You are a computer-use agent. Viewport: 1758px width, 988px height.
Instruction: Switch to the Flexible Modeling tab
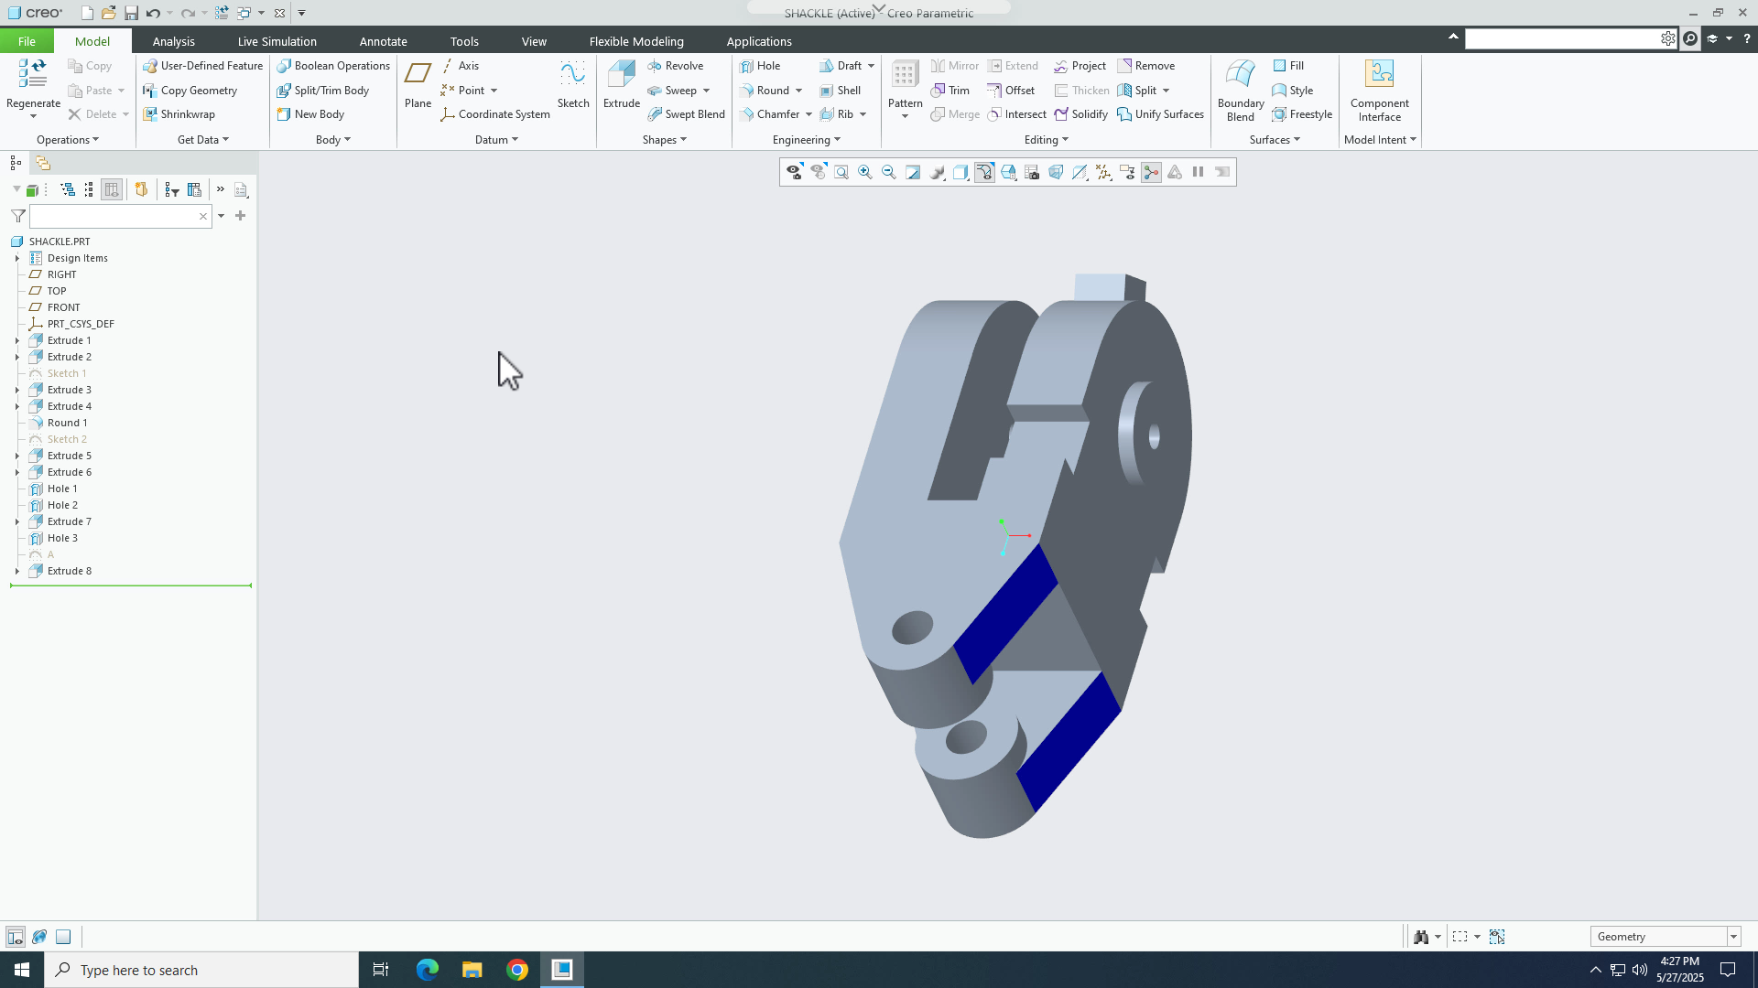pos(636,41)
